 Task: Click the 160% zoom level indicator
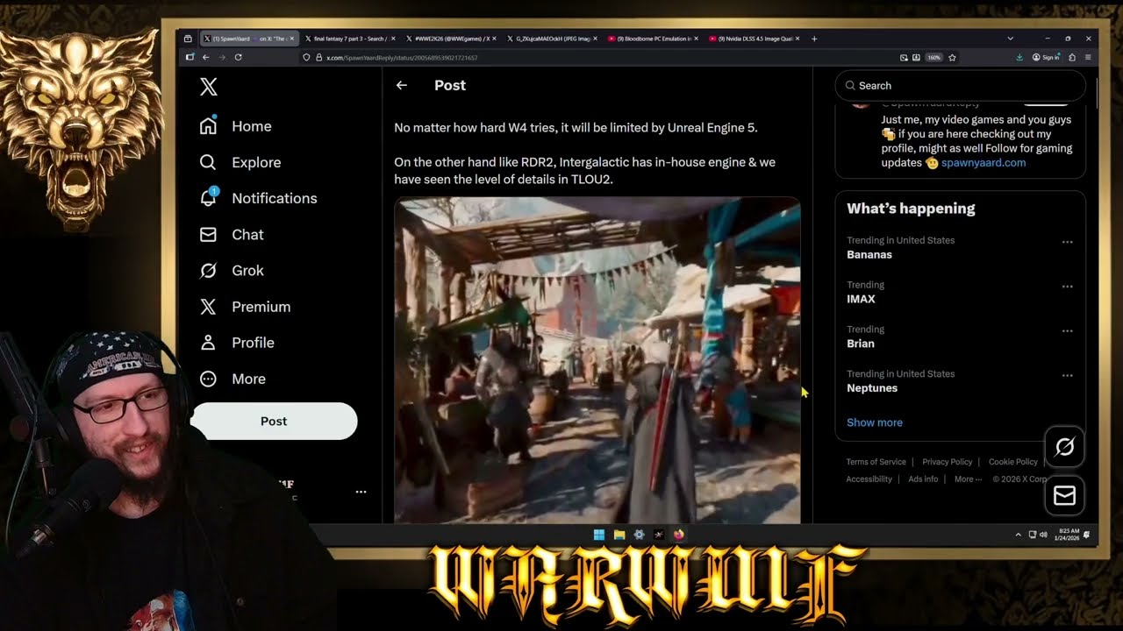coord(933,57)
